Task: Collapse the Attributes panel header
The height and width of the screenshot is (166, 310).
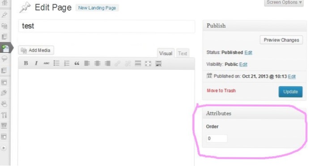Action: coord(255,113)
